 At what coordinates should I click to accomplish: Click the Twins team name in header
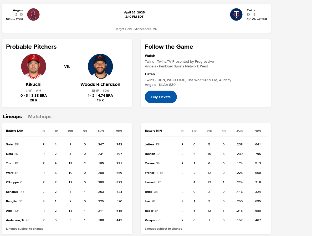[x=251, y=10]
